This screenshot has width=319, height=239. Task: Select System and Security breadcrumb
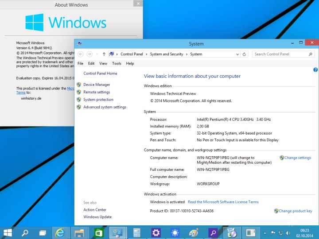167,54
